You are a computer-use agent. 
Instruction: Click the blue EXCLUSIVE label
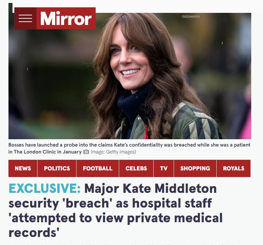pos(45,188)
